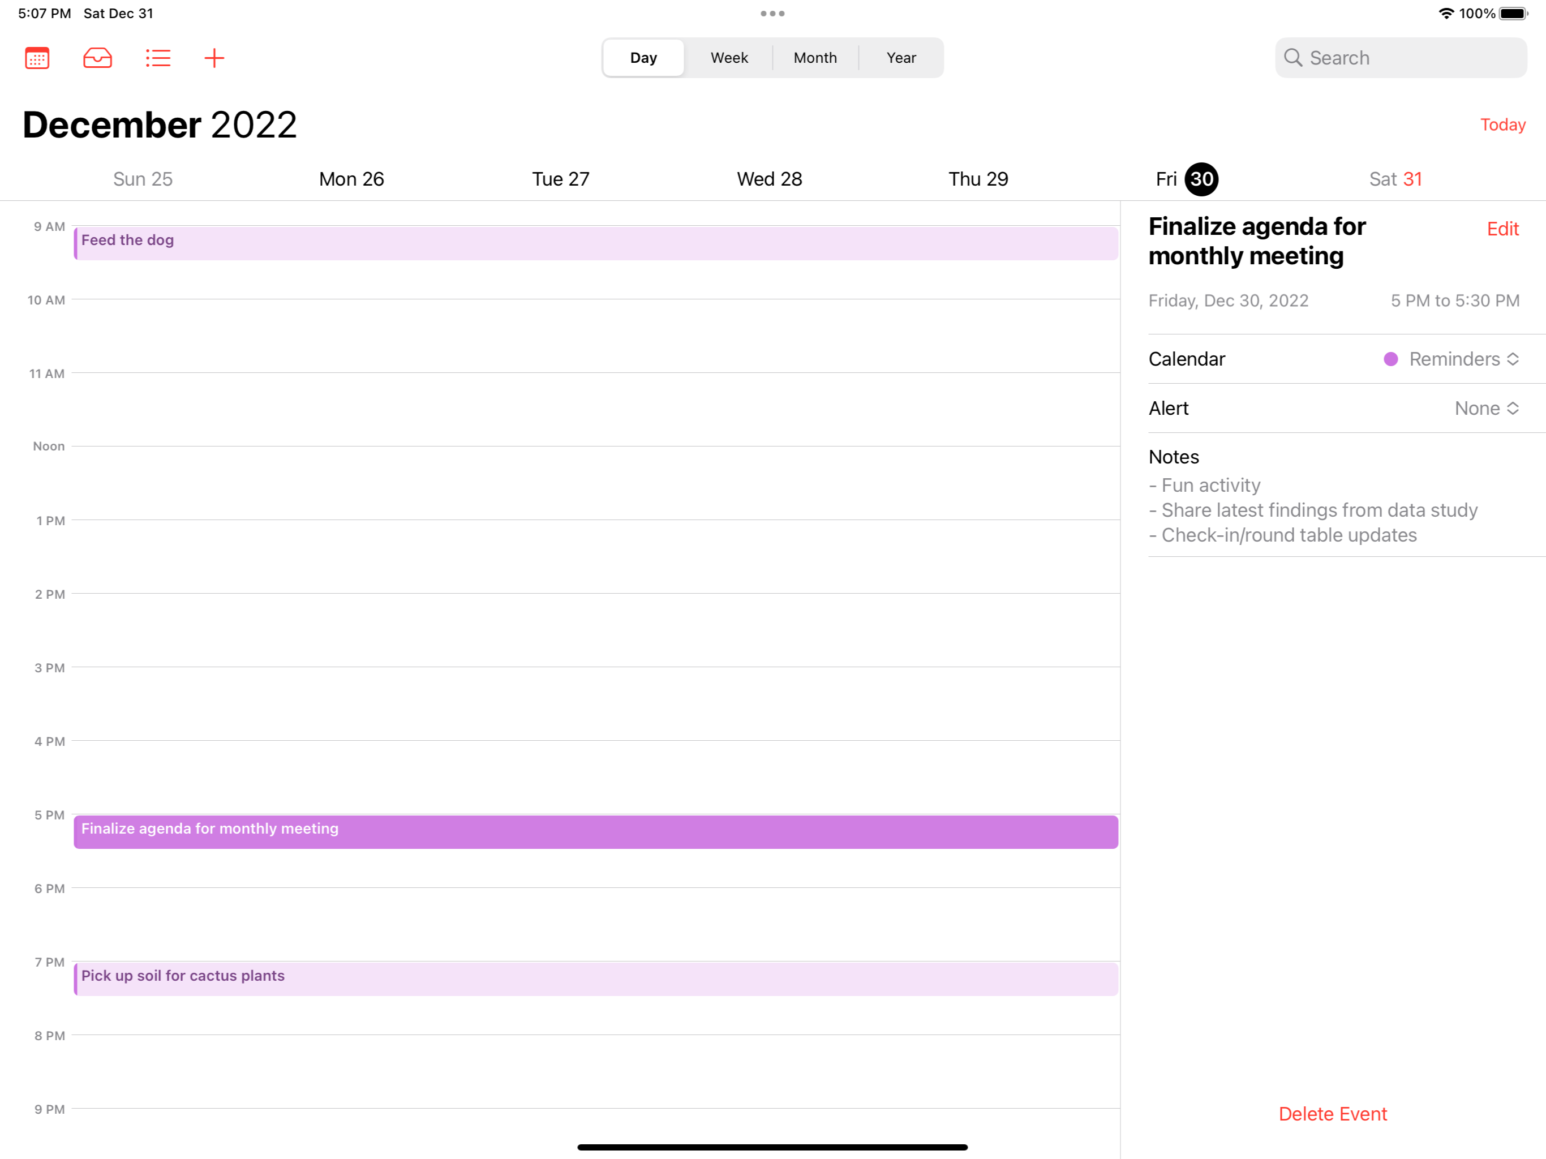Open the calendars list icon
The image size is (1546, 1159).
click(x=37, y=58)
